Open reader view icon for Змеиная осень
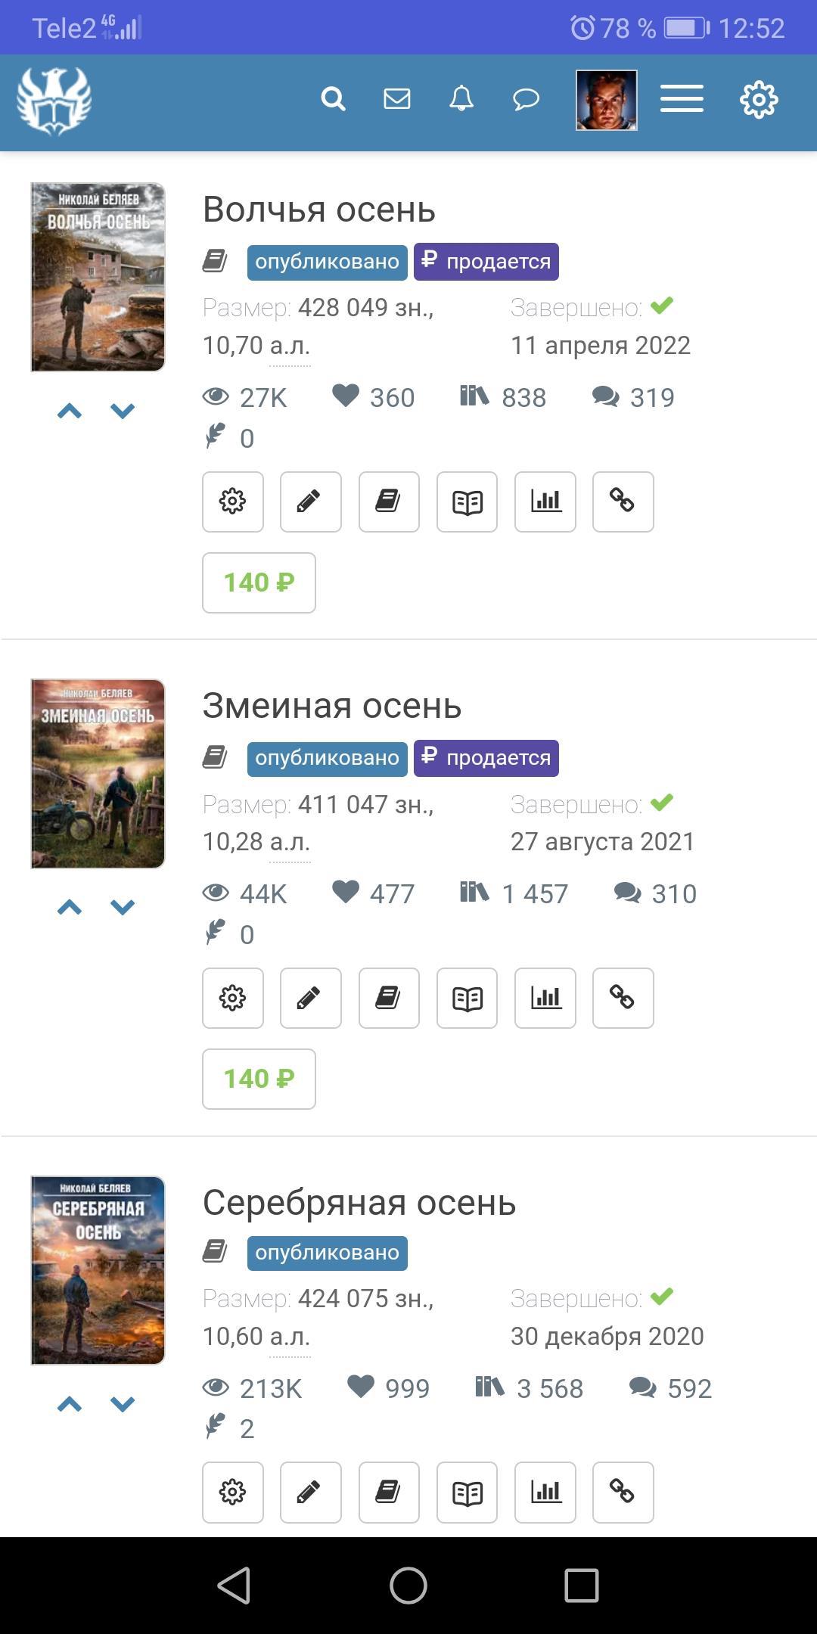This screenshot has width=817, height=1634. coord(467,998)
